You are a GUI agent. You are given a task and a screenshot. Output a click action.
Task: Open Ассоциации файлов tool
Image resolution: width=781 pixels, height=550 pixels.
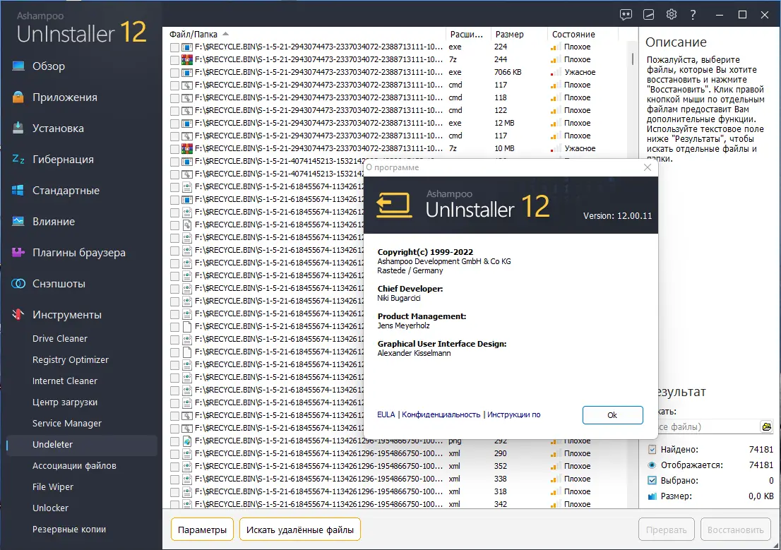click(x=74, y=465)
